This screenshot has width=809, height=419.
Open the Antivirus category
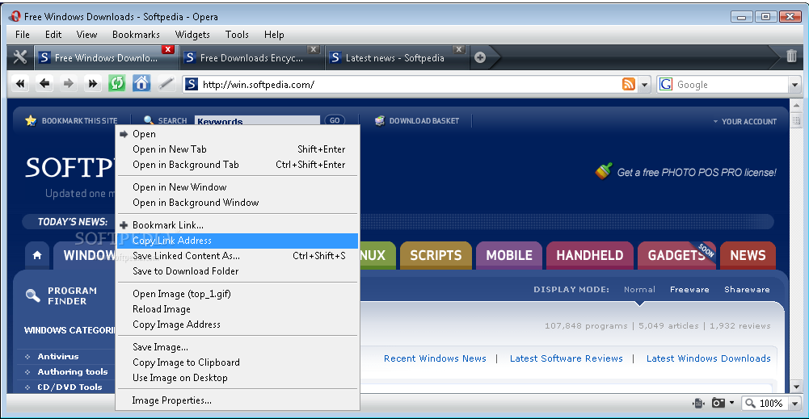58,357
